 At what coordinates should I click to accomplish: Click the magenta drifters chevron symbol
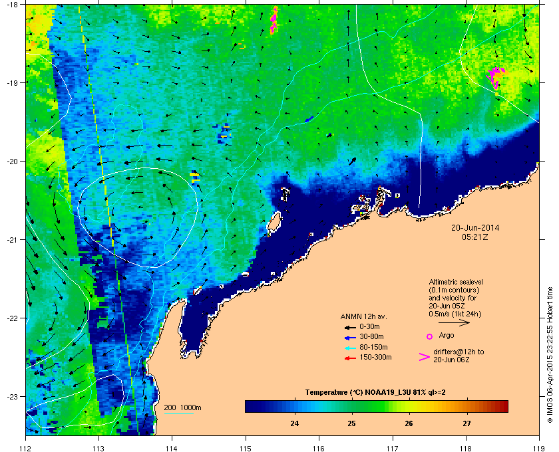pos(425,357)
